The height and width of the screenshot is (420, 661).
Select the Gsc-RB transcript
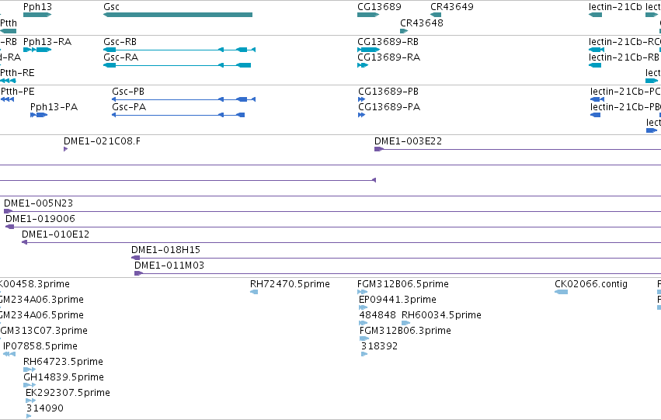pos(179,50)
